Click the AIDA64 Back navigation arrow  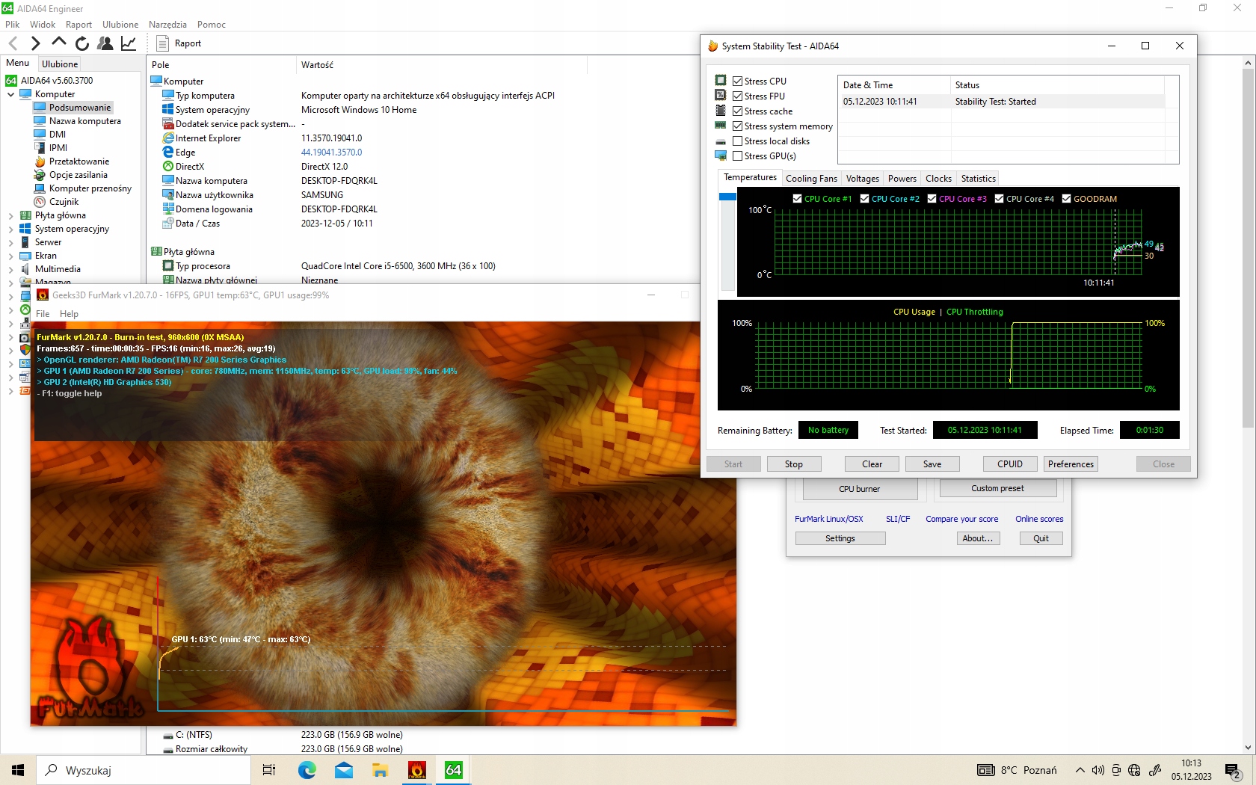tap(13, 43)
